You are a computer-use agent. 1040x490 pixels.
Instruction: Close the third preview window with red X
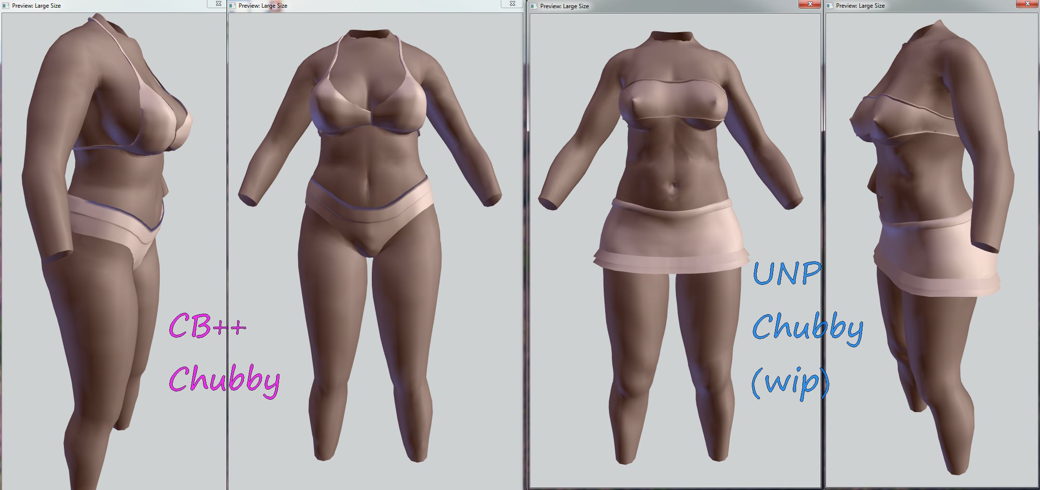[x=810, y=4]
